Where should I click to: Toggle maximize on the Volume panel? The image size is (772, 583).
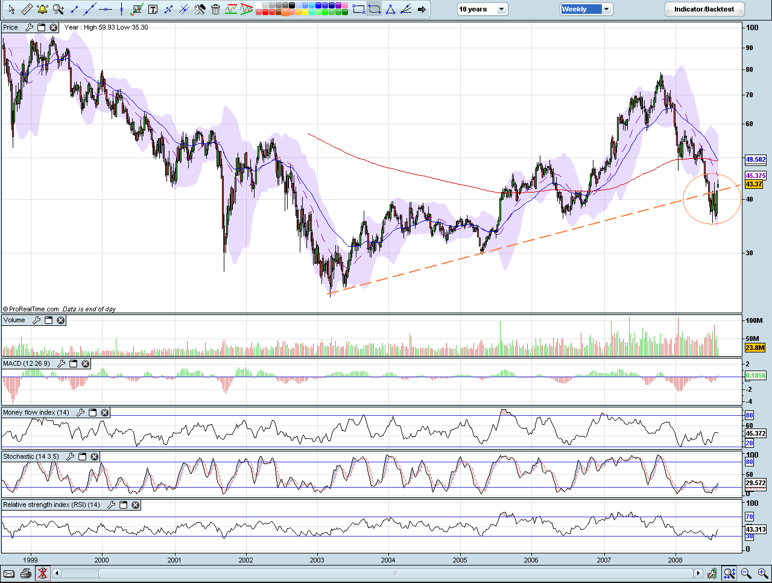click(x=49, y=320)
